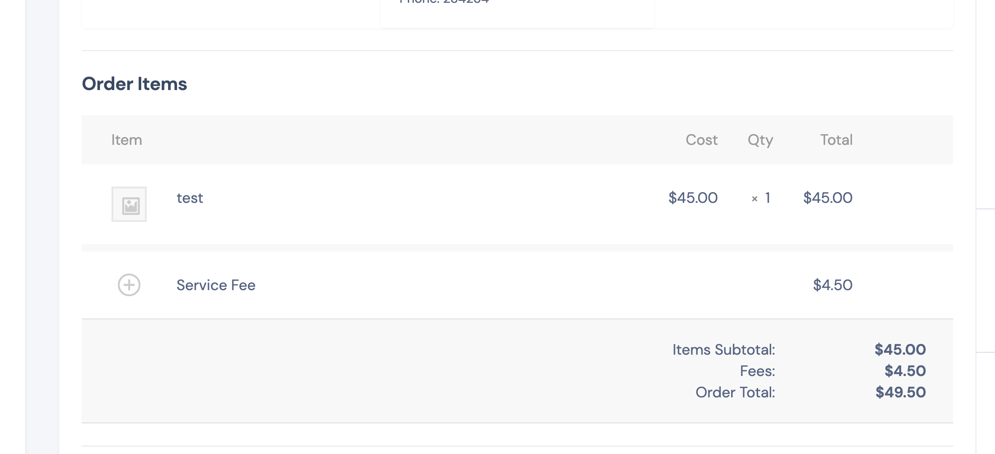Open the test product link
The height and width of the screenshot is (454, 995).
(x=190, y=198)
